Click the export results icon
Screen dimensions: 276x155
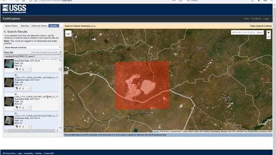click(x=60, y=53)
